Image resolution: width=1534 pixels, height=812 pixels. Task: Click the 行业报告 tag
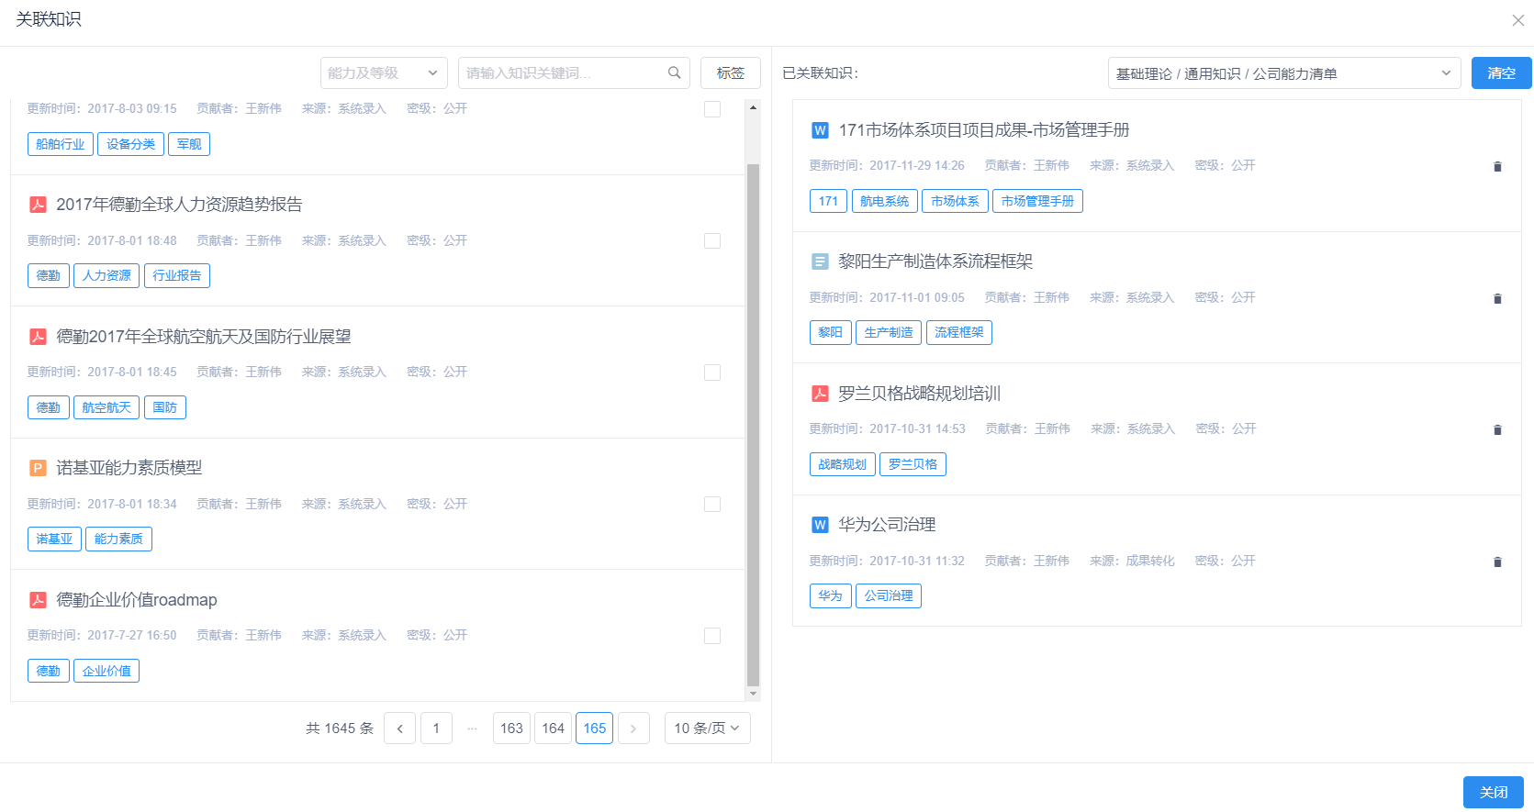[177, 275]
